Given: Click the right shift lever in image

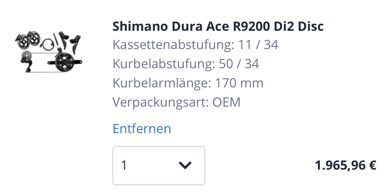Looking at the screenshot, I should coord(75,43).
